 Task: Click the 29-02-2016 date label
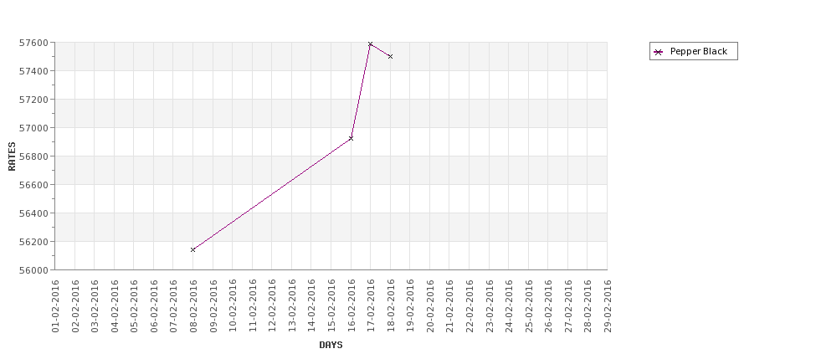coord(608,306)
